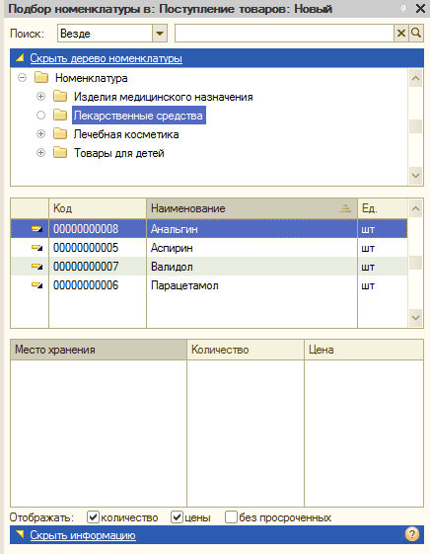The image size is (430, 554).
Task: Click item icon in Валидол row
Action: [x=36, y=267]
